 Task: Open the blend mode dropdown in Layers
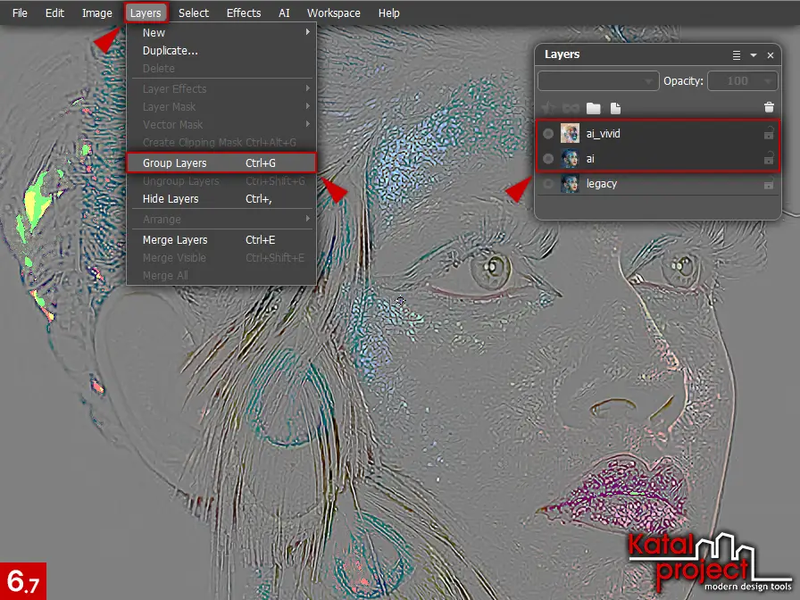tap(598, 81)
